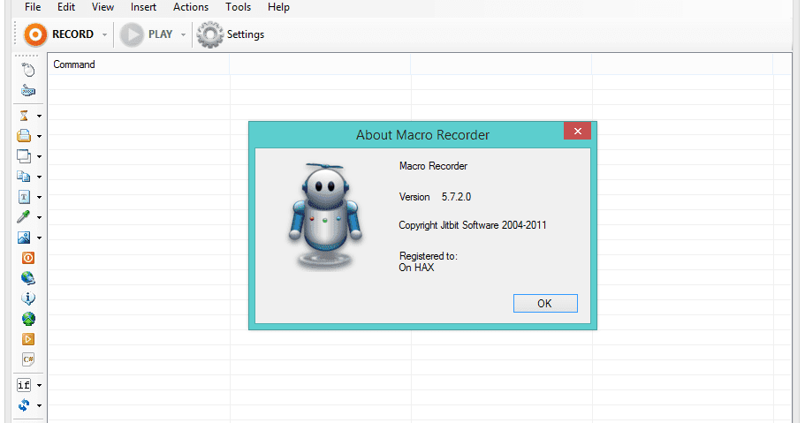Open dropdown arrow next to picture icon
Viewport: 805px width, 423px height.
click(39, 238)
